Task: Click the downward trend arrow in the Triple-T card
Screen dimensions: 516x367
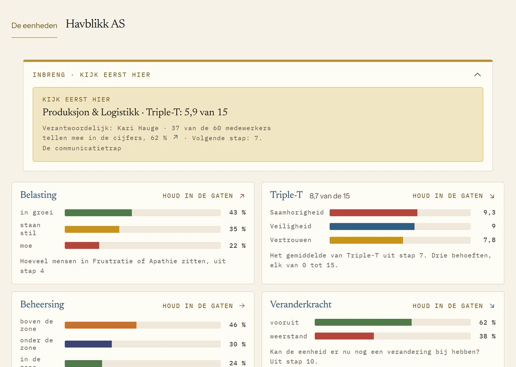Action: [492, 196]
